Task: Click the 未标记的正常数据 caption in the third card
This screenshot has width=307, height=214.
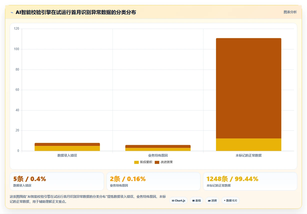Action: (x=218, y=186)
